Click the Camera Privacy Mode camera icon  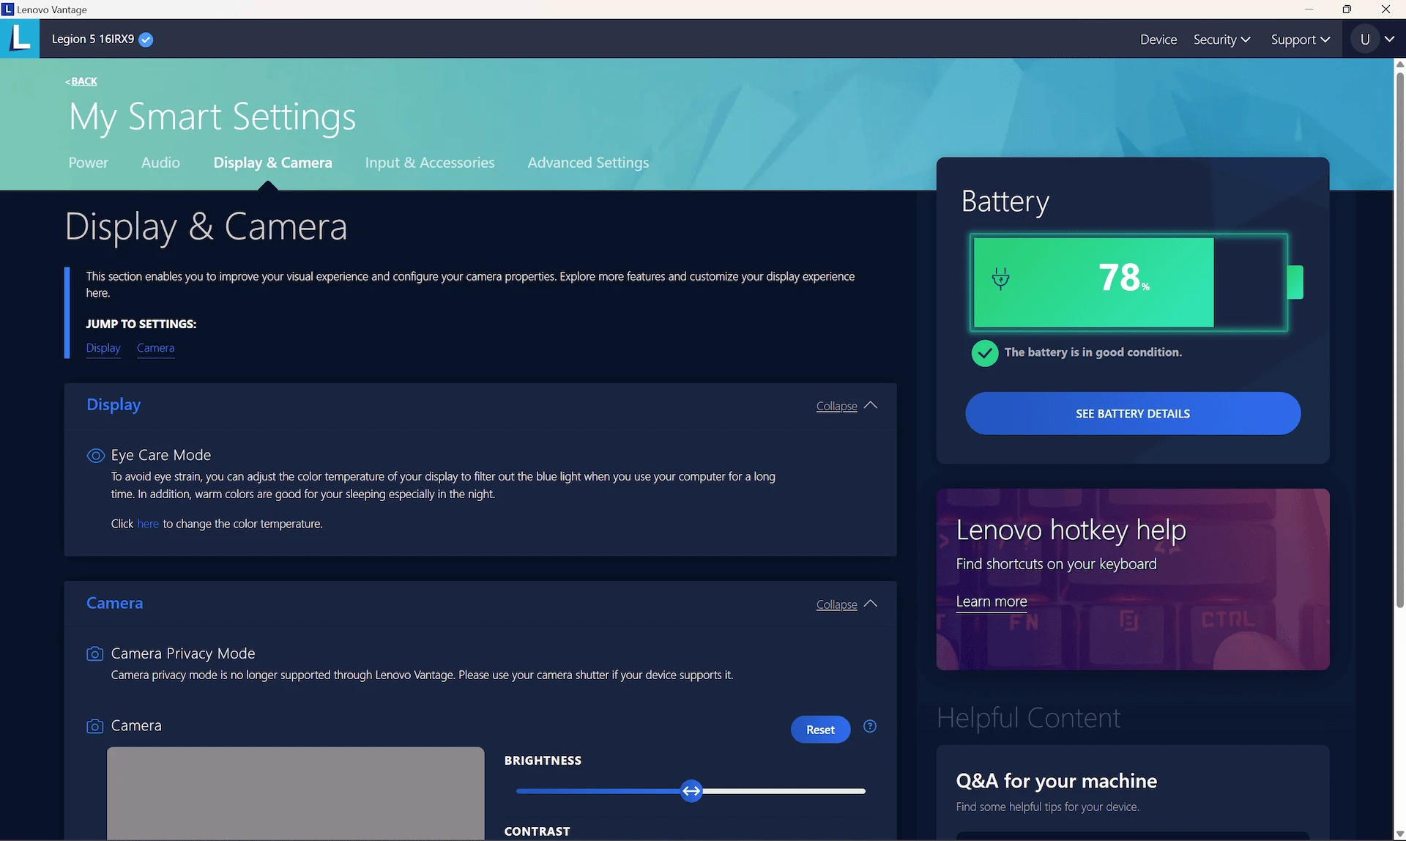pos(94,653)
